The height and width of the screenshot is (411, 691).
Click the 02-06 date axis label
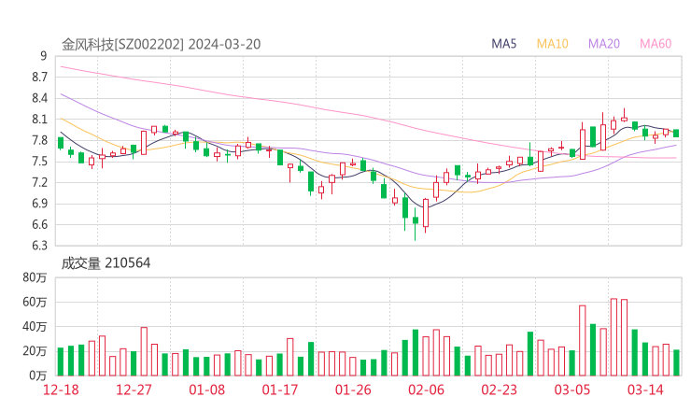(426, 390)
